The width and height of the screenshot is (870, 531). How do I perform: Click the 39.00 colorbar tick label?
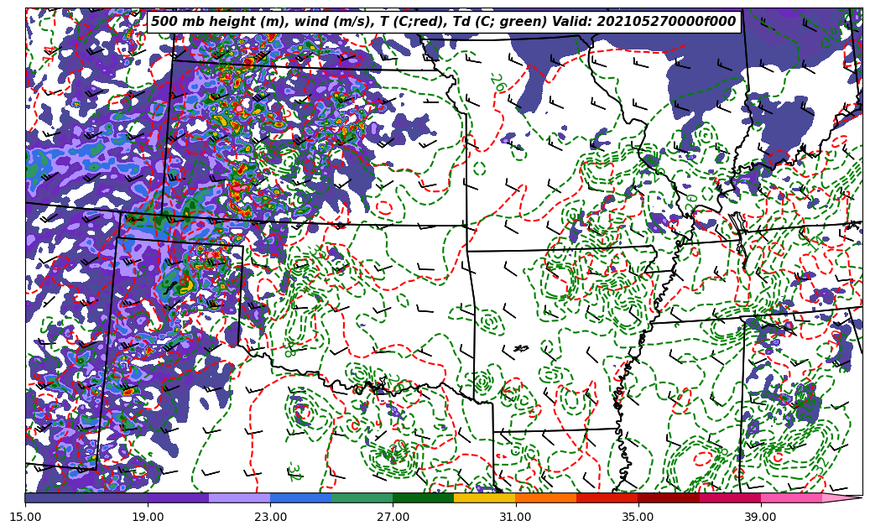coord(760,517)
